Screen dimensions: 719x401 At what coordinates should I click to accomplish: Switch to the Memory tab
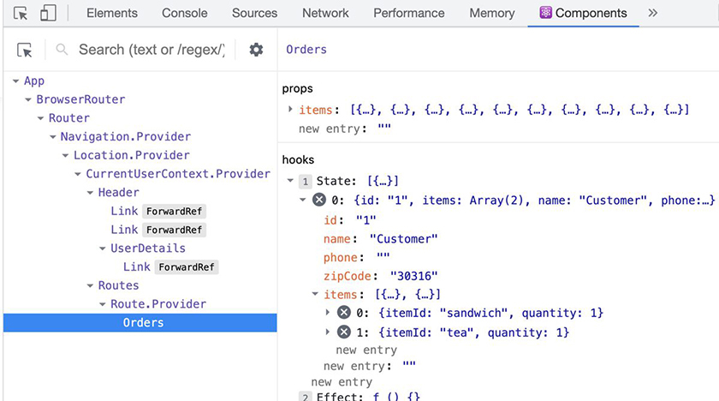click(492, 13)
